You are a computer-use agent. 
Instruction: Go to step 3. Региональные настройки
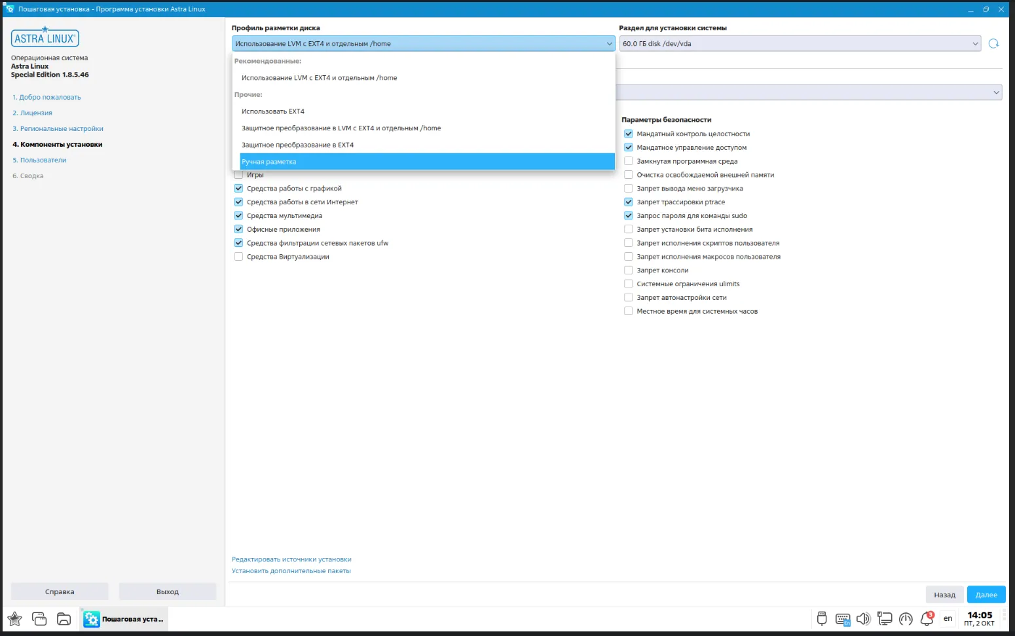tap(58, 129)
